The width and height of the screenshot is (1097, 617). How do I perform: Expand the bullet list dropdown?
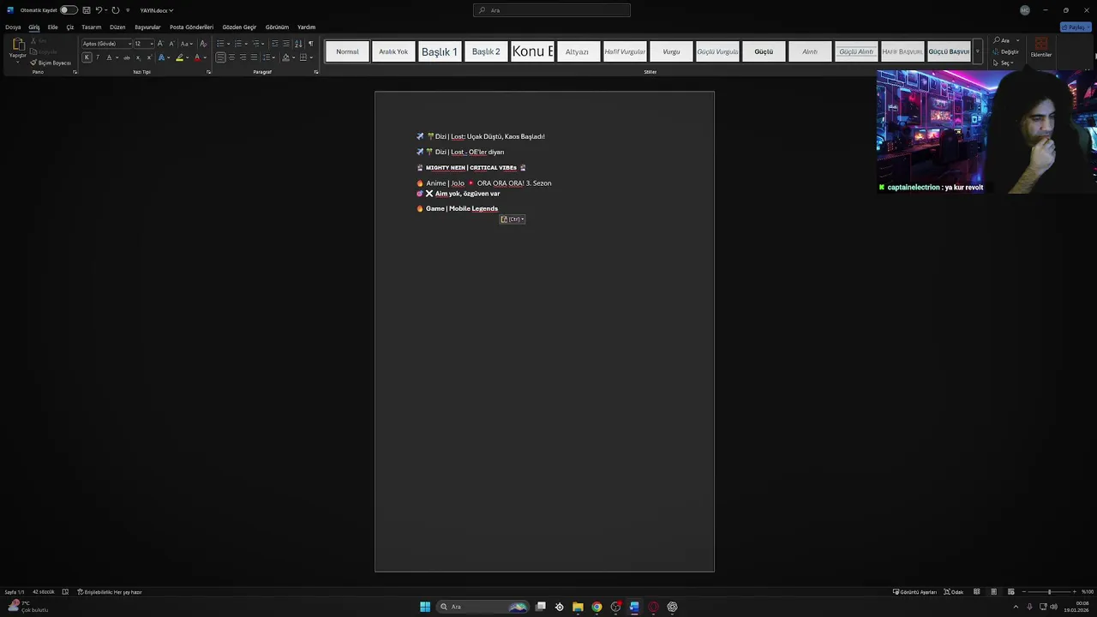tap(229, 44)
